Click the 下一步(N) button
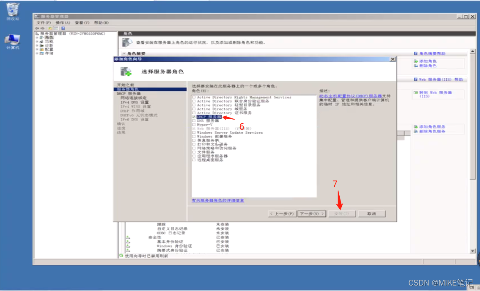480x291 pixels. pos(312,214)
